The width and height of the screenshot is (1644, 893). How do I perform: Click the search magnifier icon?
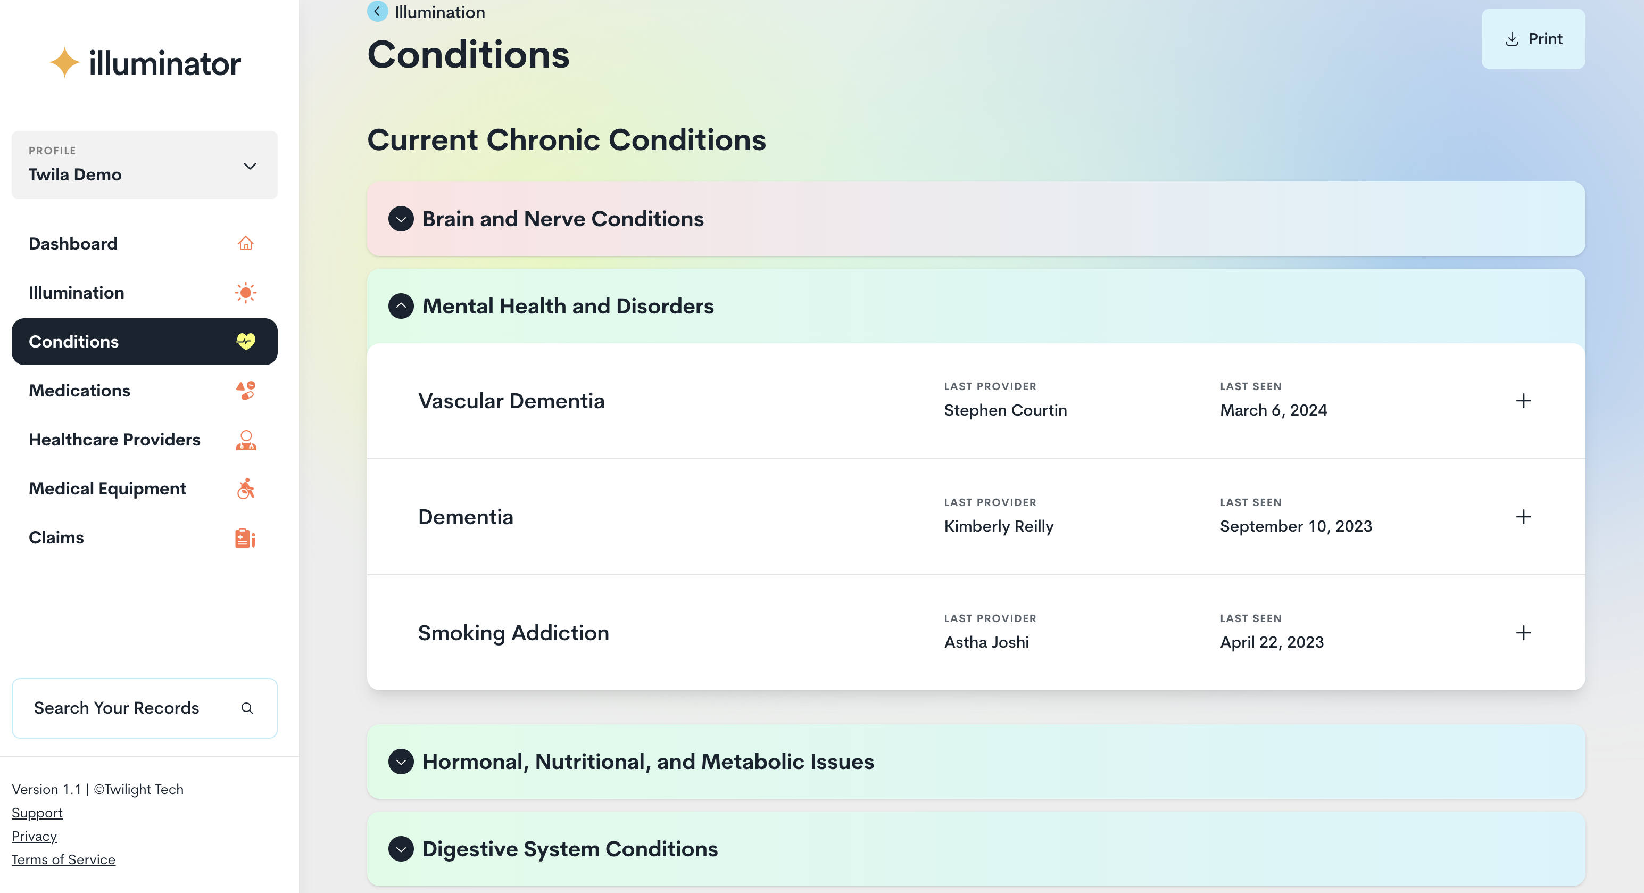[247, 708]
